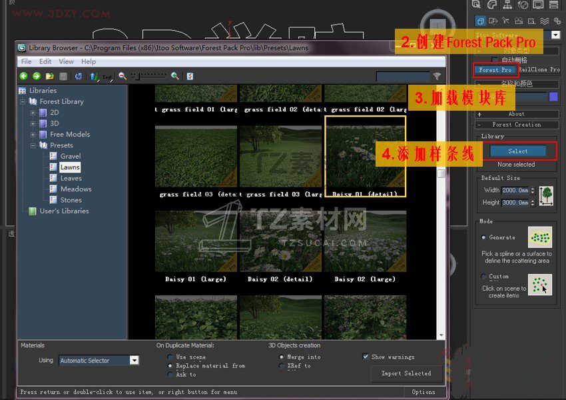Image resolution: width=566 pixels, height=400 pixels.
Task: Click the blue object color swatch
Action: pyautogui.click(x=553, y=97)
